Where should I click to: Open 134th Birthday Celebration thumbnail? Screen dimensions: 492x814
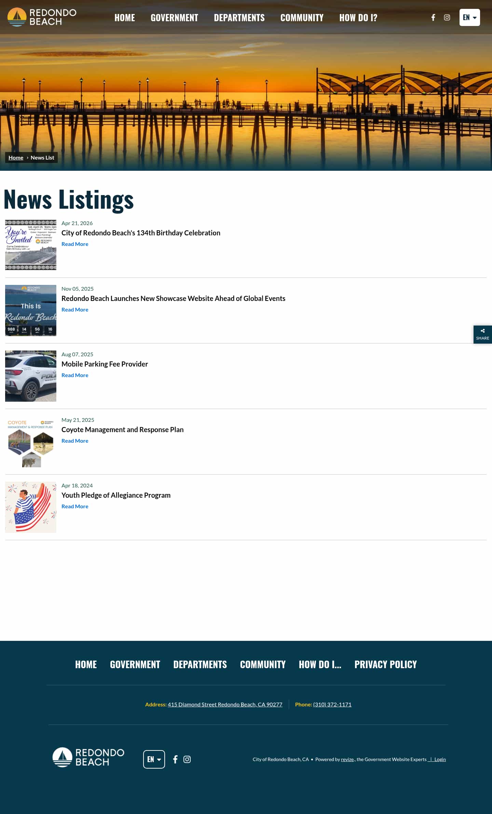click(31, 245)
